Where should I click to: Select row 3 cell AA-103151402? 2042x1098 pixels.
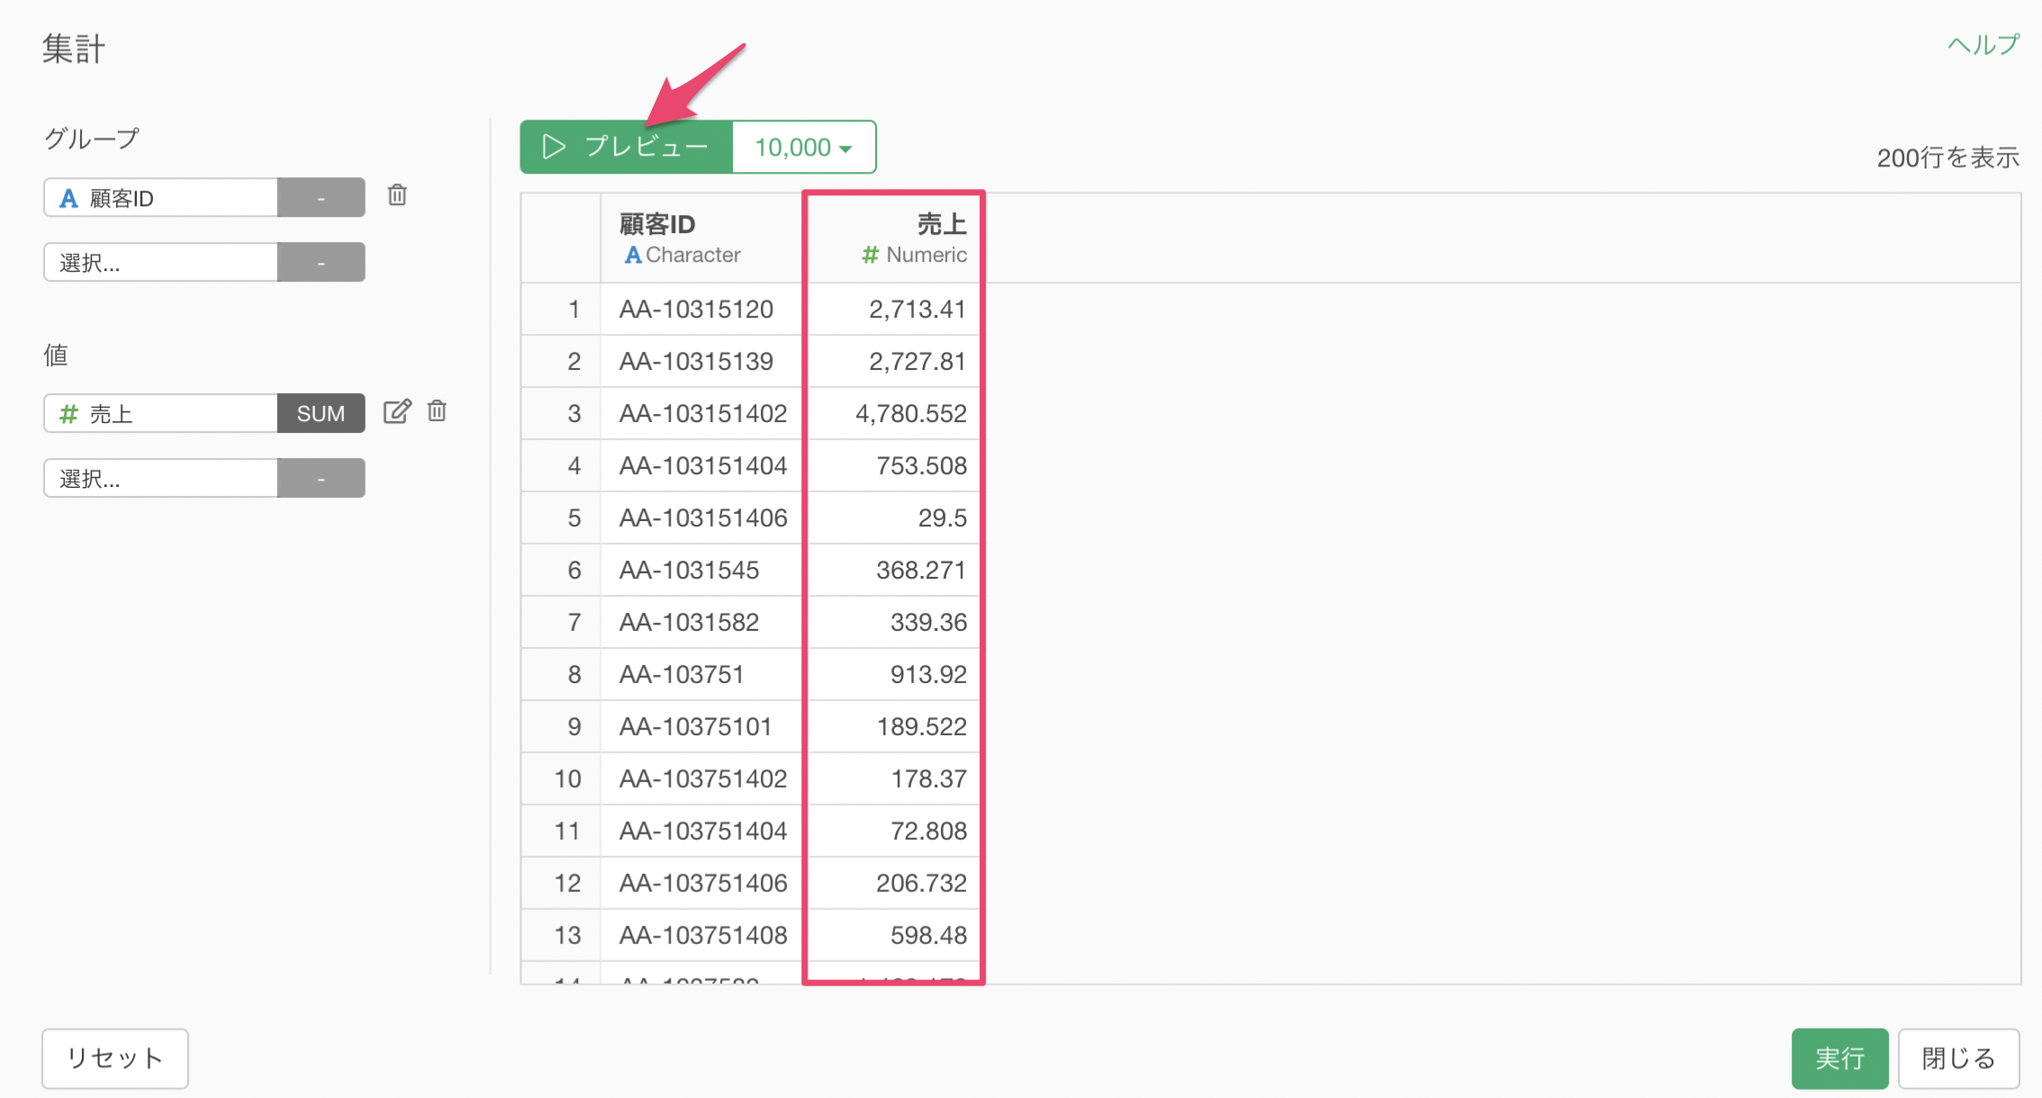pyautogui.click(x=702, y=414)
